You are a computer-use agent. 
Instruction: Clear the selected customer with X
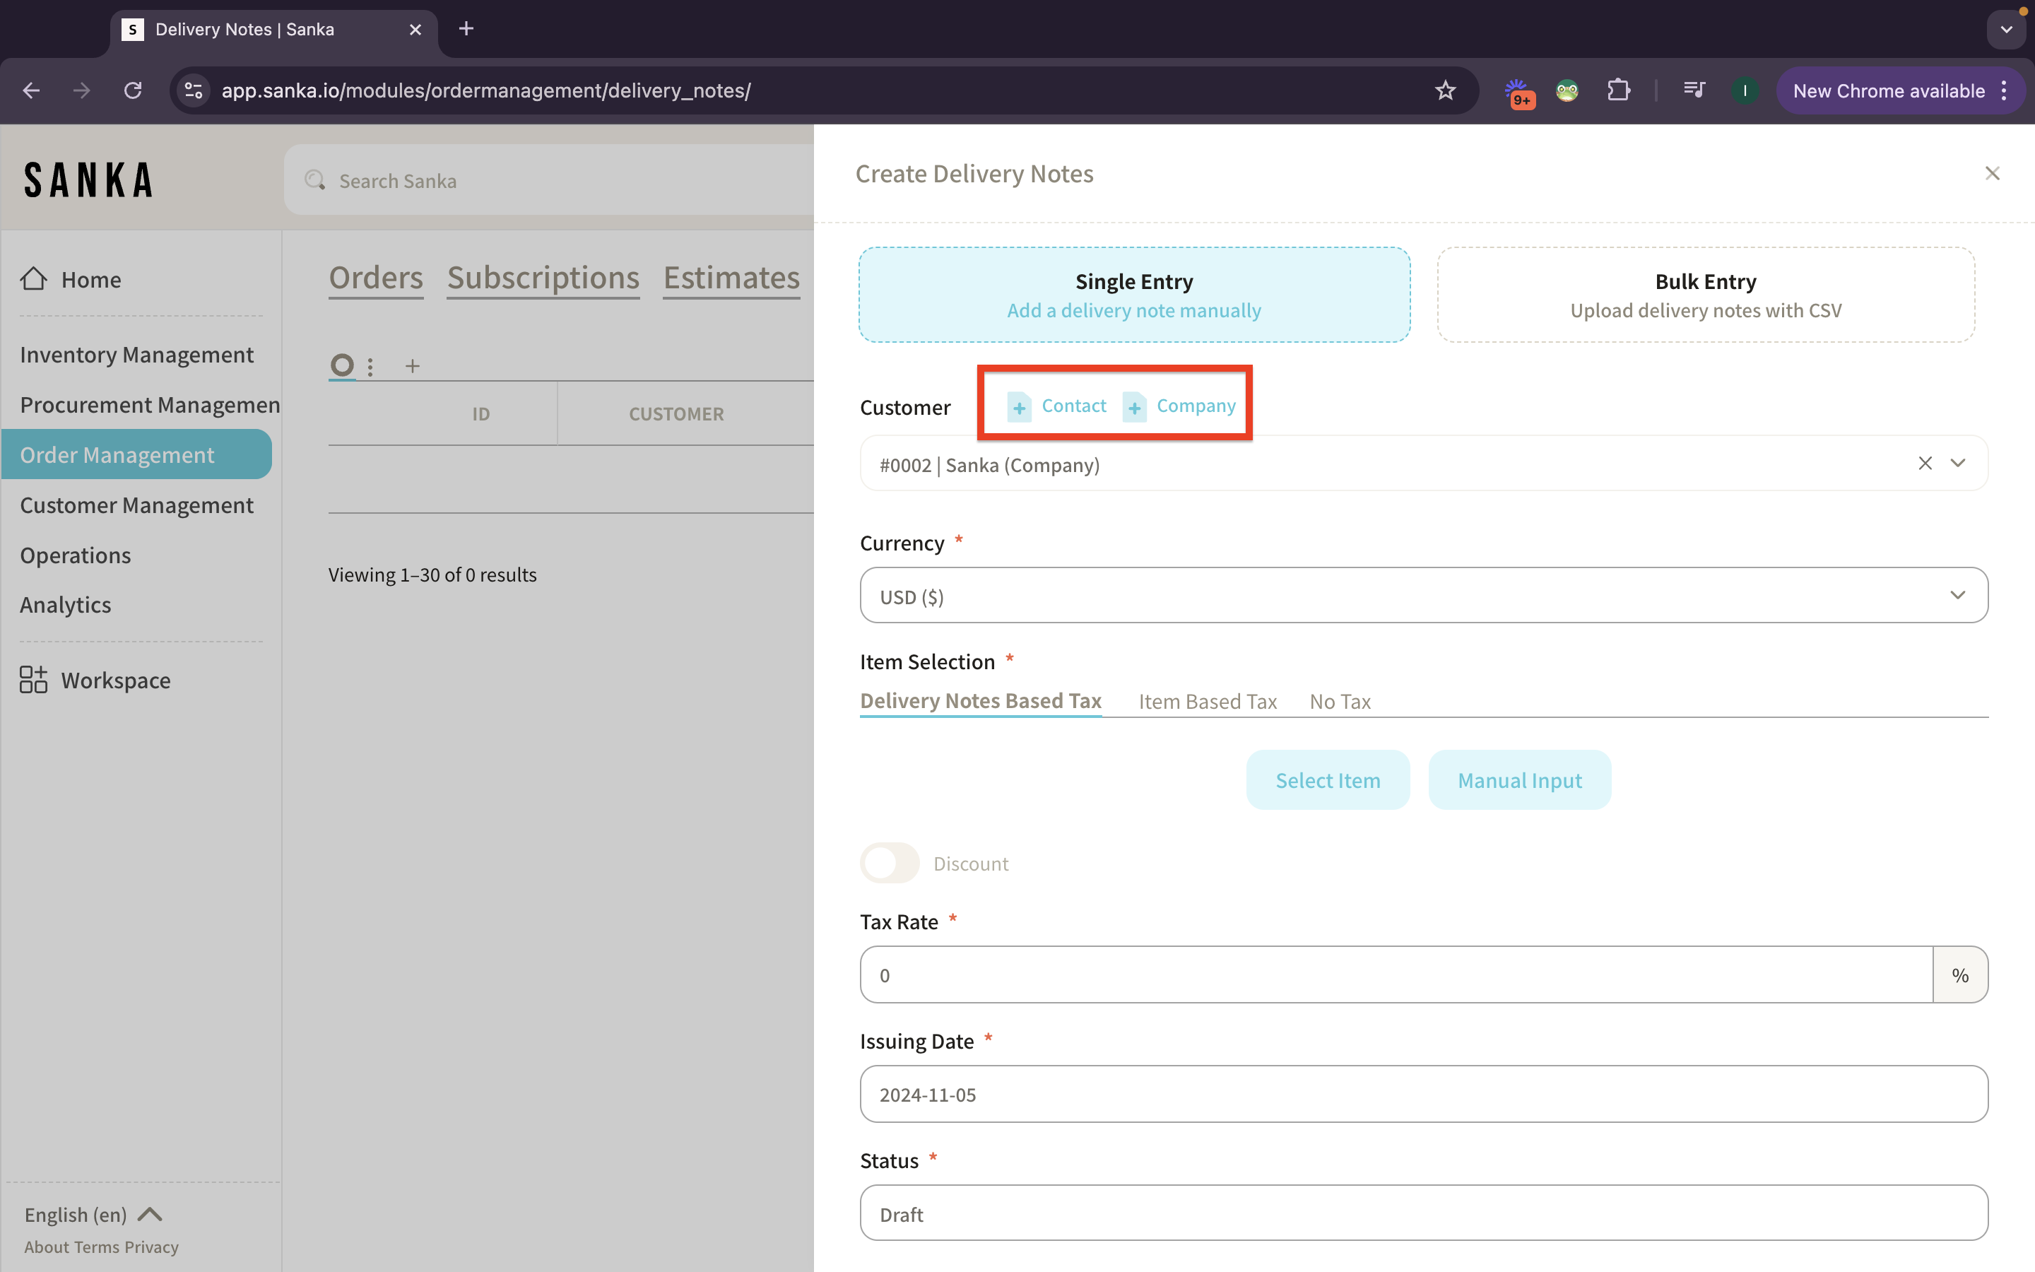[1925, 464]
